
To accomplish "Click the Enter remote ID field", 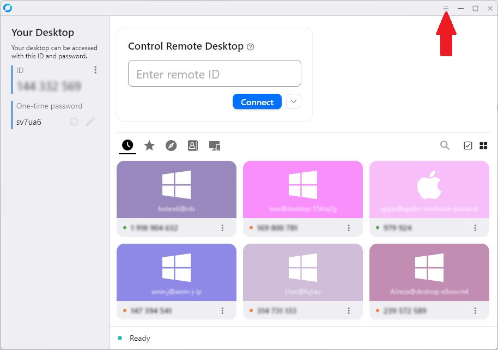I will (214, 74).
